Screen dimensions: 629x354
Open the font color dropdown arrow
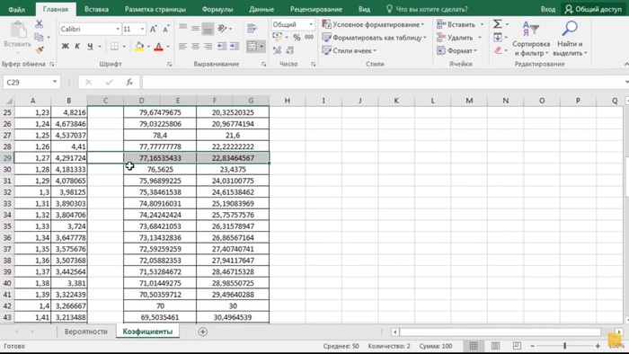point(168,47)
